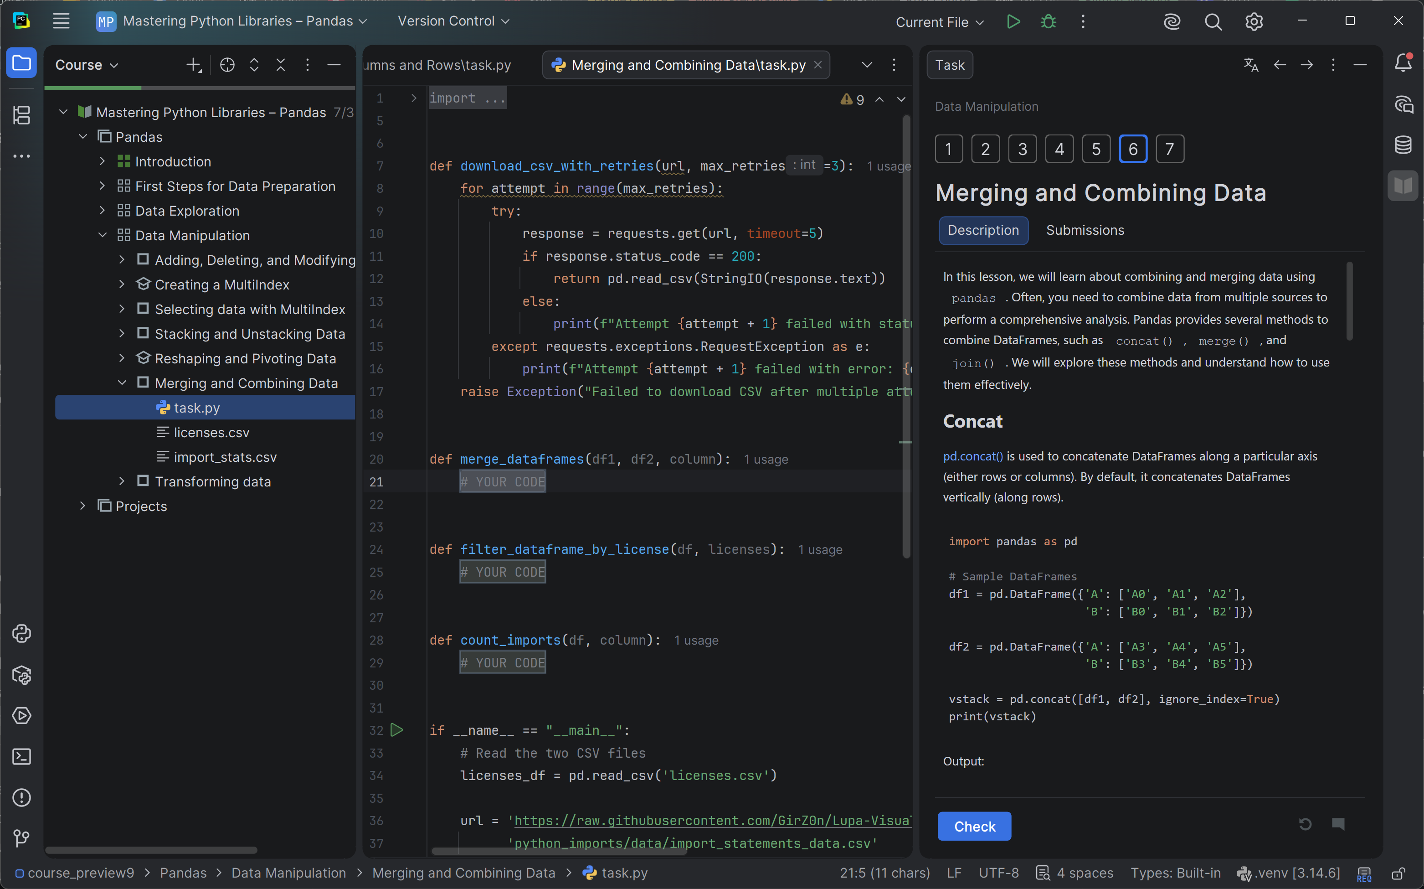Image resolution: width=1424 pixels, height=889 pixels.
Task: Reset task with the revert icon
Action: (x=1305, y=824)
